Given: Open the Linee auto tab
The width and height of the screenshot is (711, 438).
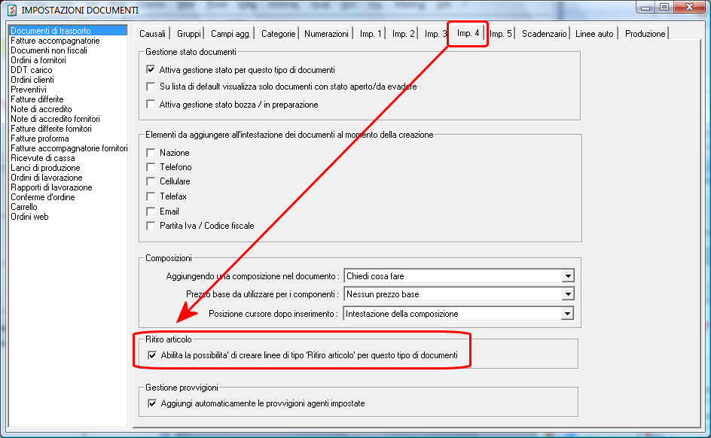Looking at the screenshot, I should 594,34.
